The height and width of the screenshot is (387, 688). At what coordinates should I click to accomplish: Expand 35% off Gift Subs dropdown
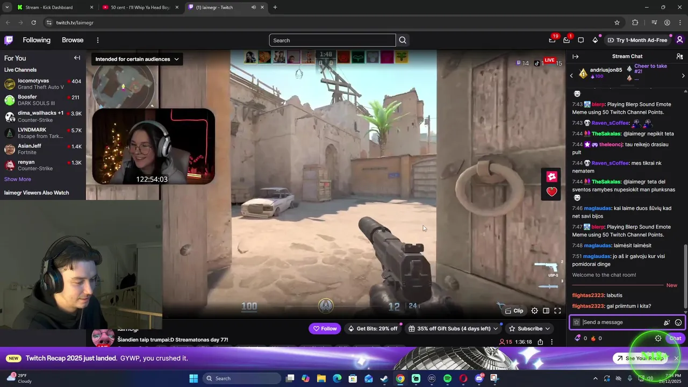pyautogui.click(x=496, y=328)
